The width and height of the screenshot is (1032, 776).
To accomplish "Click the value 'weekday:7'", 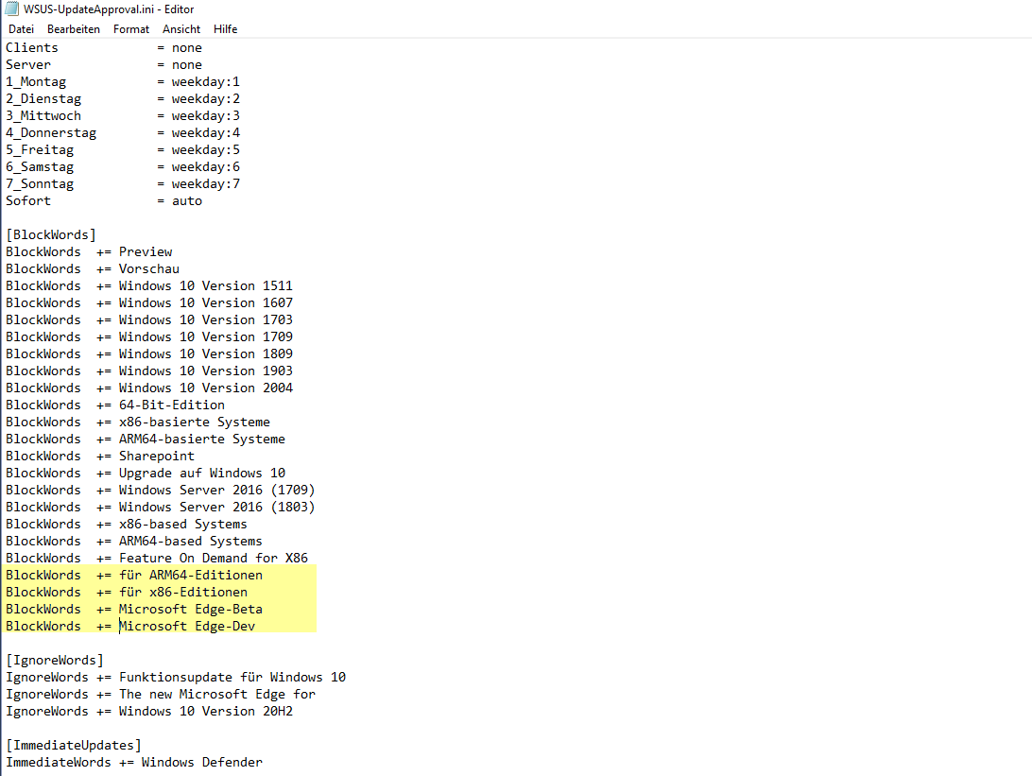I will click(206, 184).
